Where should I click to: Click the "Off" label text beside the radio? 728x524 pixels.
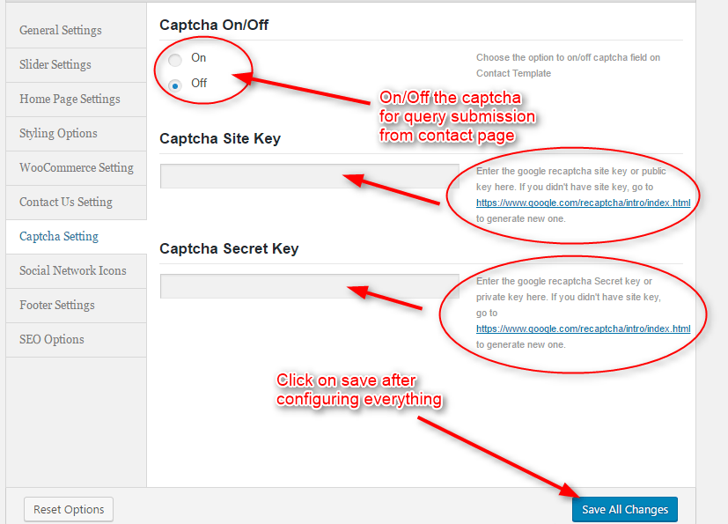(x=199, y=83)
